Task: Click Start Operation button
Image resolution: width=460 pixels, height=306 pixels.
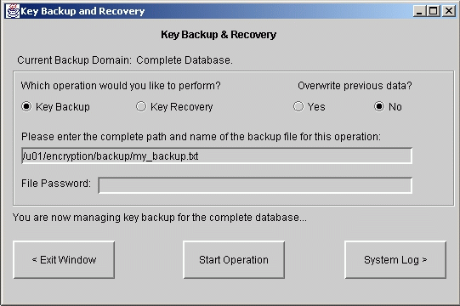Action: click(x=234, y=260)
